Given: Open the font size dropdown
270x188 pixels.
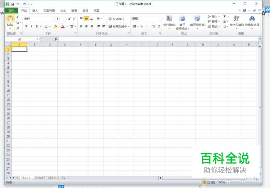Looking at the screenshot, I should (65, 19).
